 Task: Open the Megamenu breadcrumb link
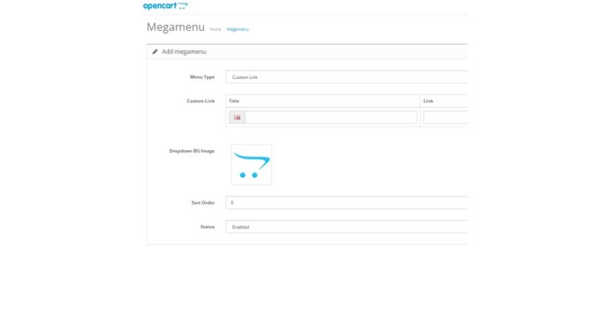coord(238,29)
